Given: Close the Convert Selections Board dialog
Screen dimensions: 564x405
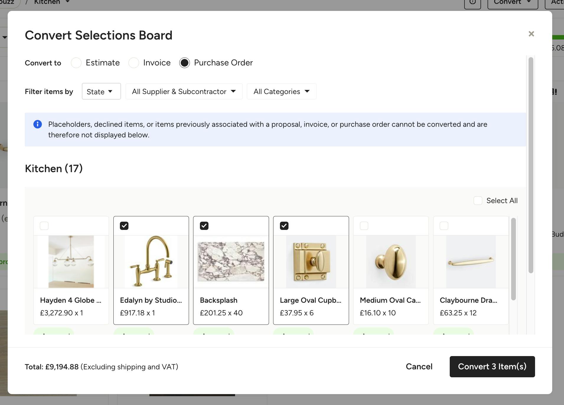Looking at the screenshot, I should (x=531, y=34).
